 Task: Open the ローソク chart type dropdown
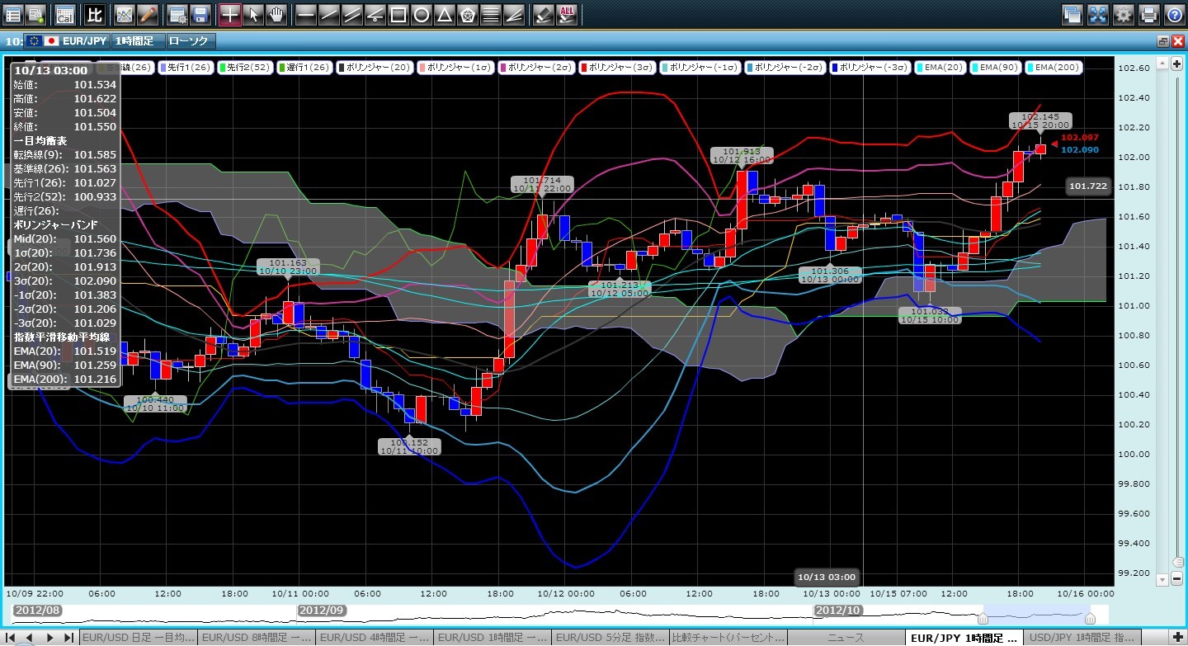point(191,40)
